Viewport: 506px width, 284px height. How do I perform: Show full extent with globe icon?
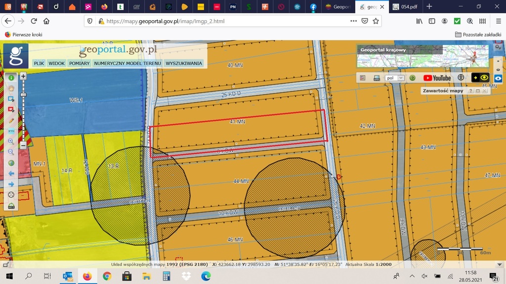(x=11, y=163)
